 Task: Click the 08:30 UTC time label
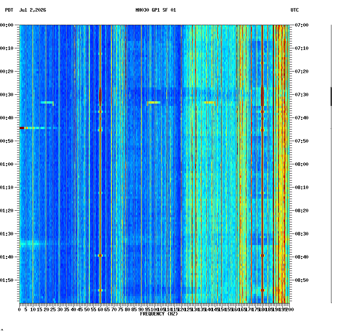(302, 234)
